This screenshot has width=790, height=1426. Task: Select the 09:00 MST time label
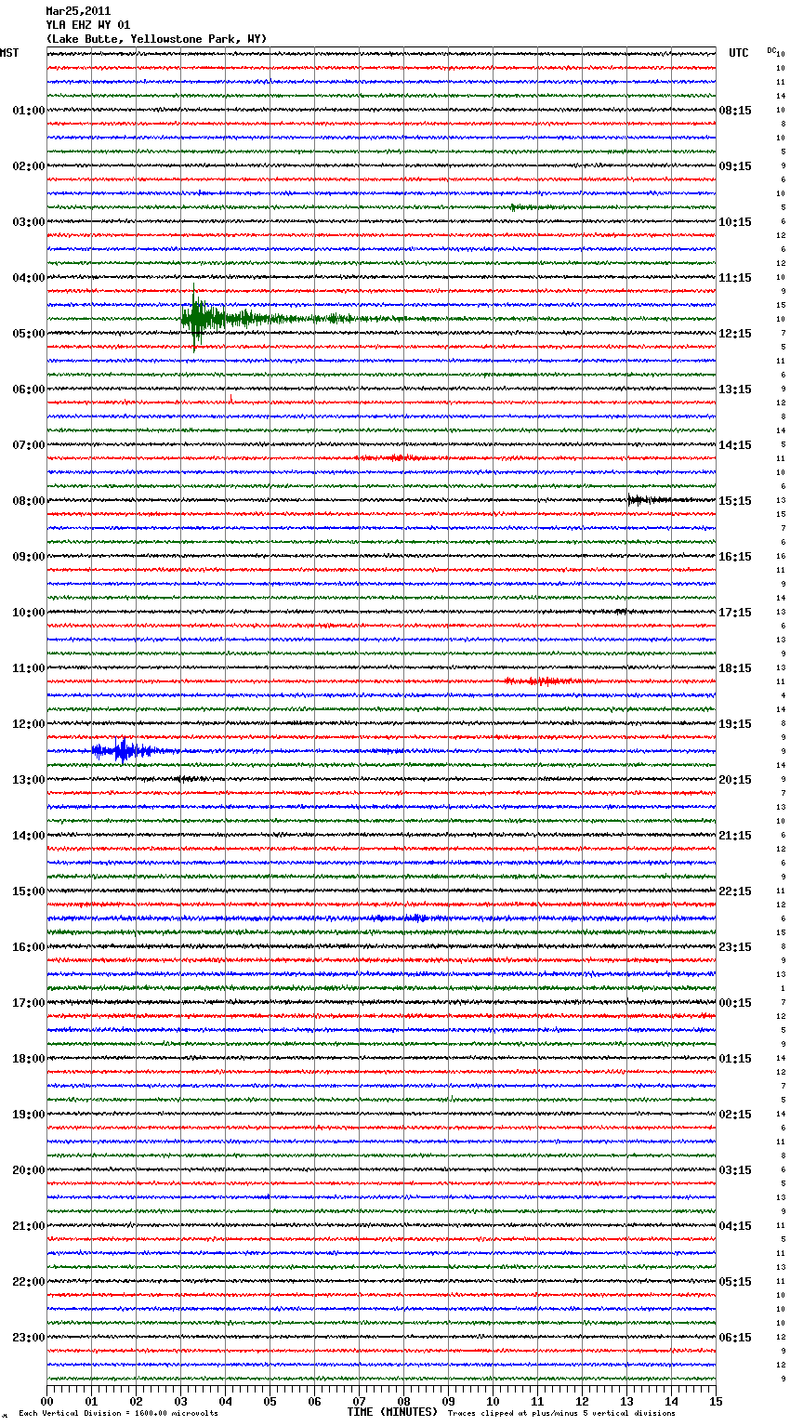29,557
